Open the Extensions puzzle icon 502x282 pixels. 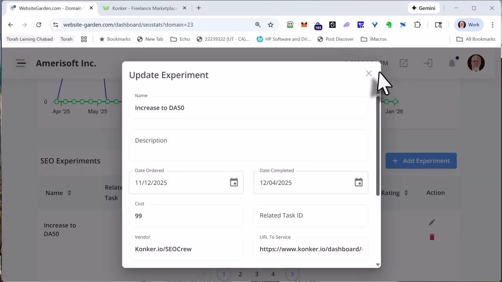417,25
